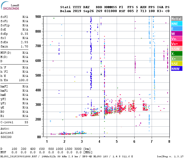
Task: Click the 8 MHz frequency axis label
Action: pos(169,141)
